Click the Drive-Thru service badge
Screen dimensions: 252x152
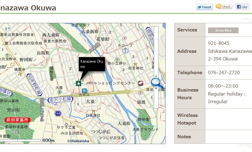pos(223,31)
